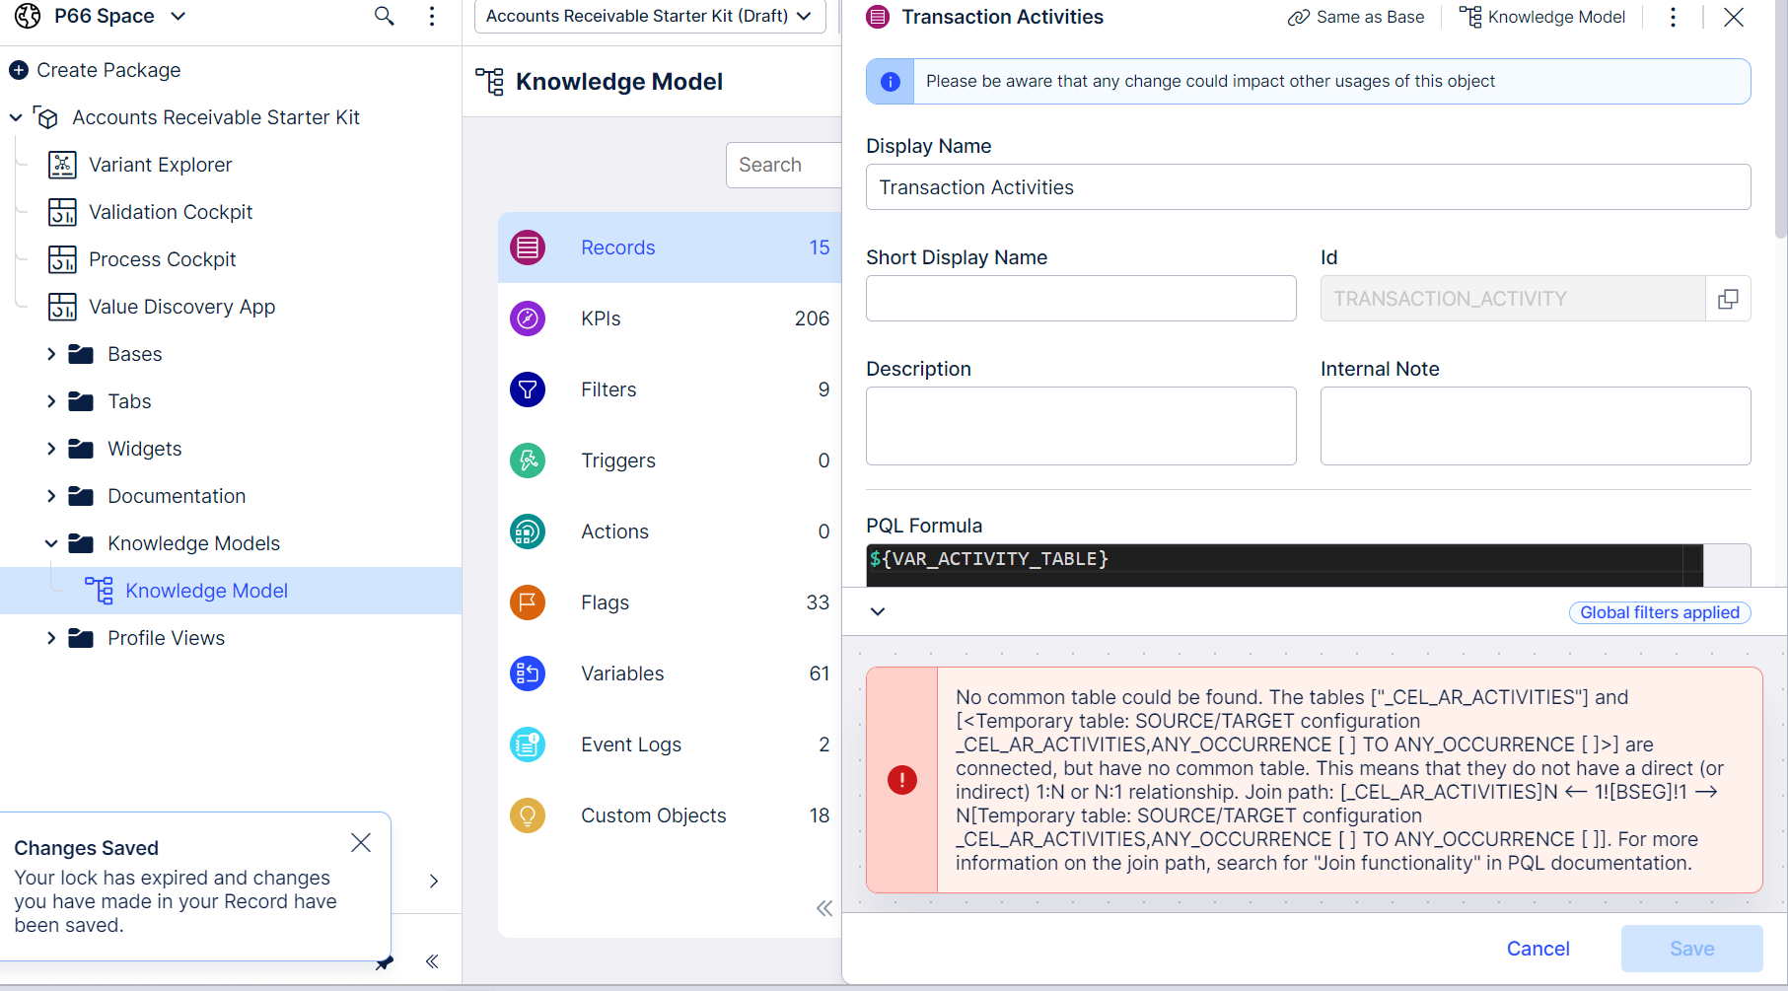Close the Transaction Activities panel
The height and width of the screenshot is (991, 1788).
click(1734, 17)
